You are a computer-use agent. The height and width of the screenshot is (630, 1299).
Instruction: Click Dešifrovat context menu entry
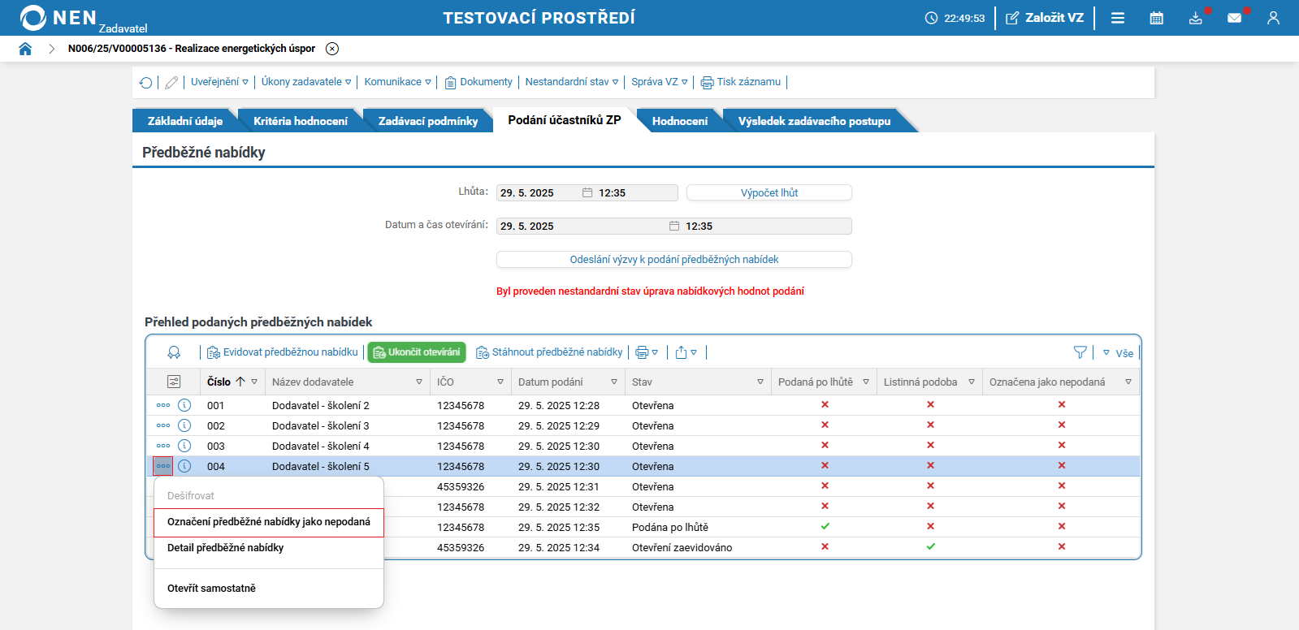point(269,495)
